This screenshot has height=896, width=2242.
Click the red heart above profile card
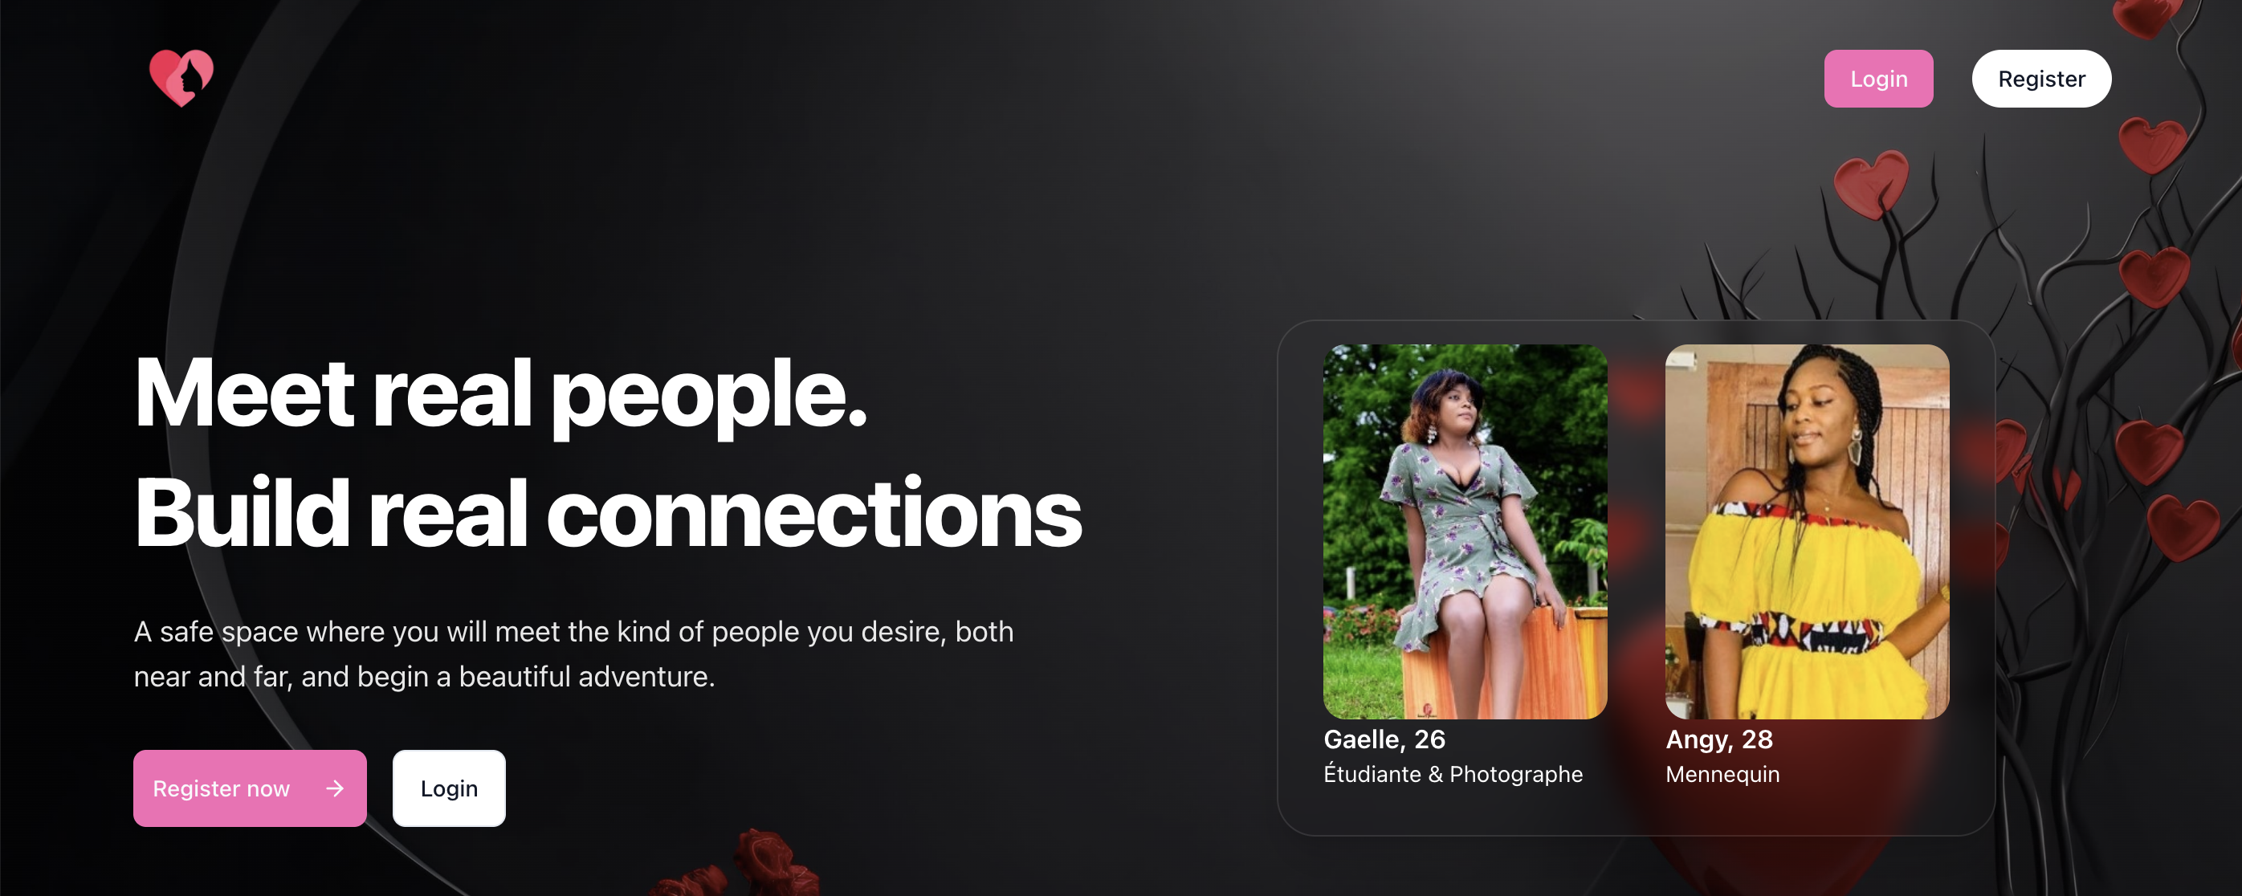click(x=1870, y=184)
